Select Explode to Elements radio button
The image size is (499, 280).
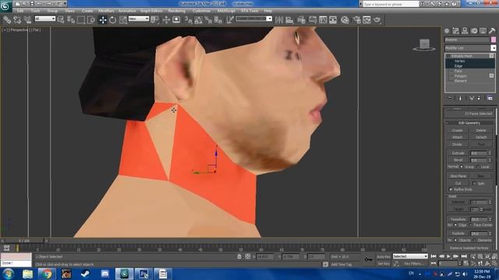475,240
